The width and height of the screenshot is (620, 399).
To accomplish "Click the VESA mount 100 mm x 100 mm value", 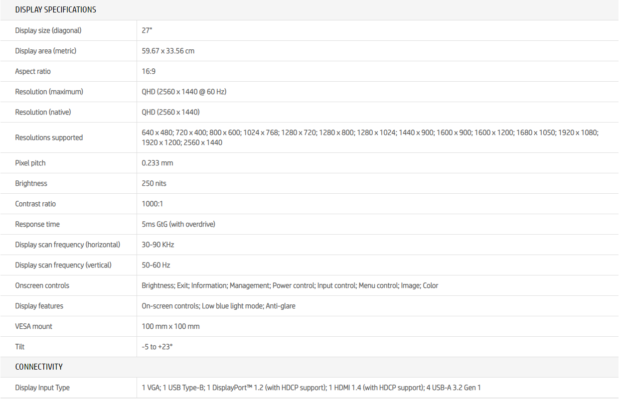I will pyautogui.click(x=170, y=326).
